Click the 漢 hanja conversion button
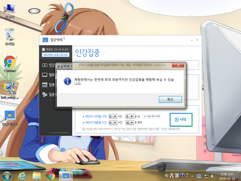The image size is (241, 181). pyautogui.click(x=176, y=175)
